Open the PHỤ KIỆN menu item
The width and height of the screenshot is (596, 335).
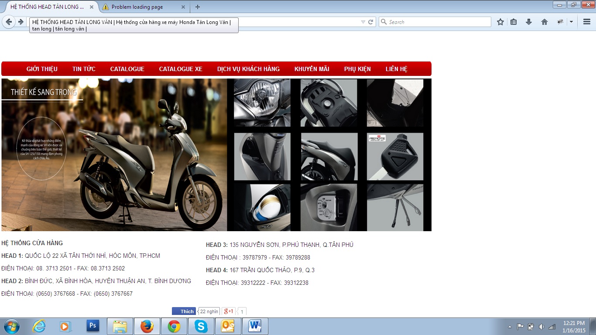pos(357,69)
